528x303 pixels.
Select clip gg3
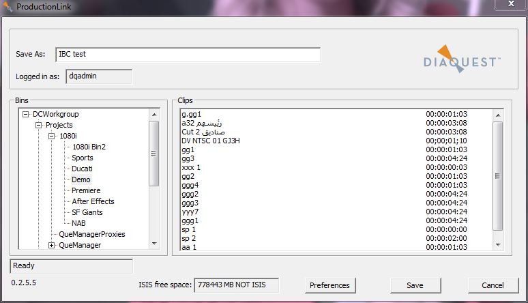(x=188, y=158)
